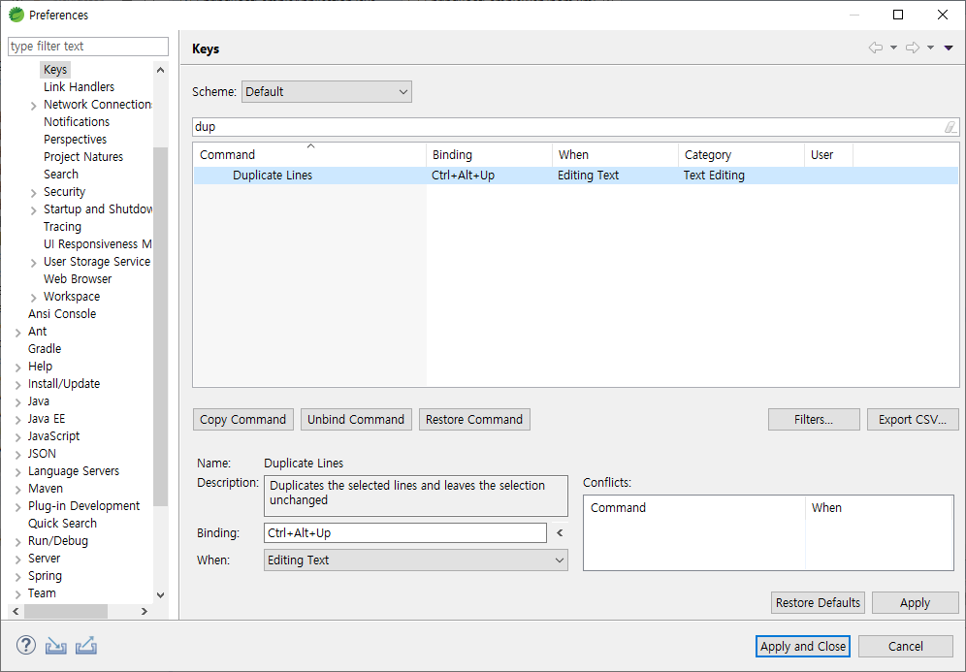The width and height of the screenshot is (966, 672).
Task: Sort by the Category column header
Action: pos(741,154)
